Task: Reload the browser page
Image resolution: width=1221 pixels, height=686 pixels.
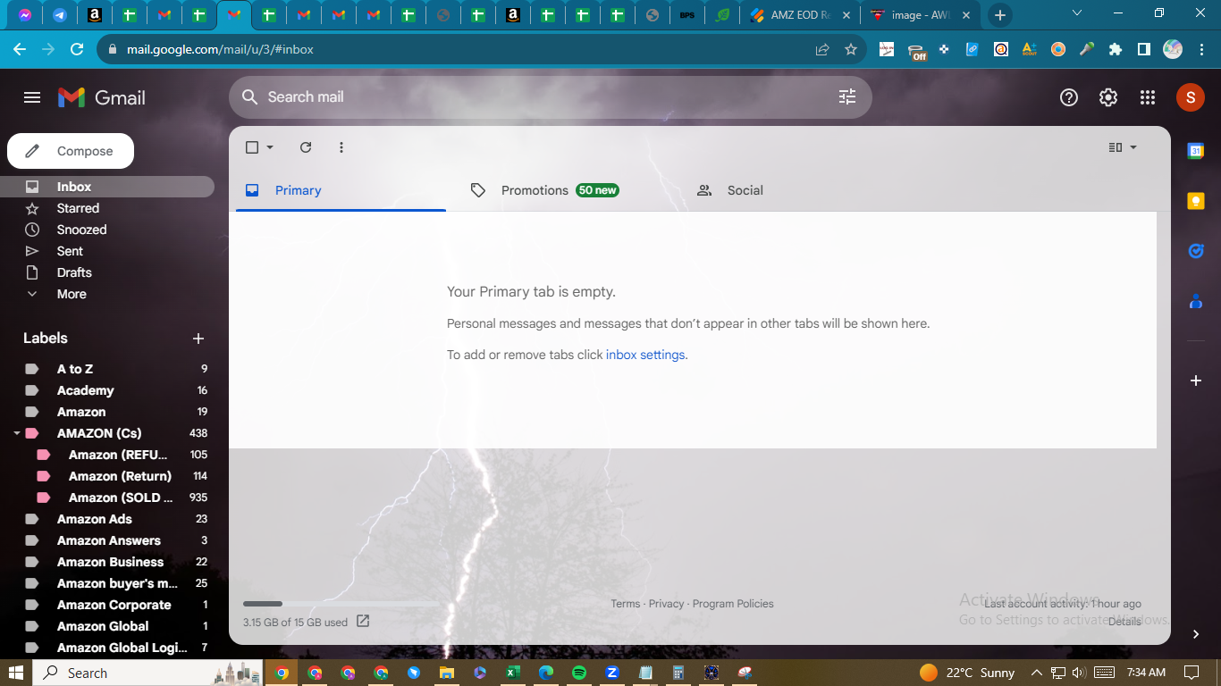Action: (77, 49)
